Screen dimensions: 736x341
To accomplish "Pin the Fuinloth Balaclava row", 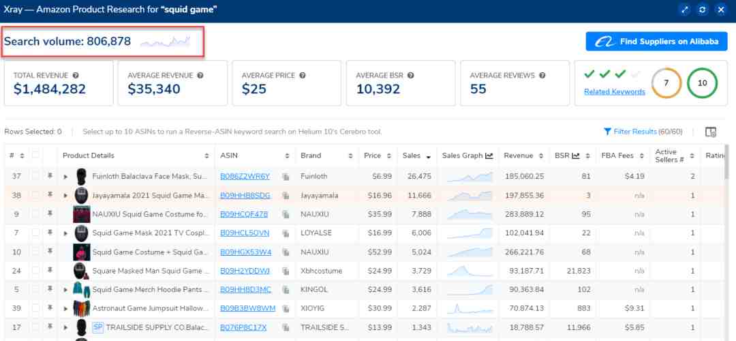I will click(50, 176).
